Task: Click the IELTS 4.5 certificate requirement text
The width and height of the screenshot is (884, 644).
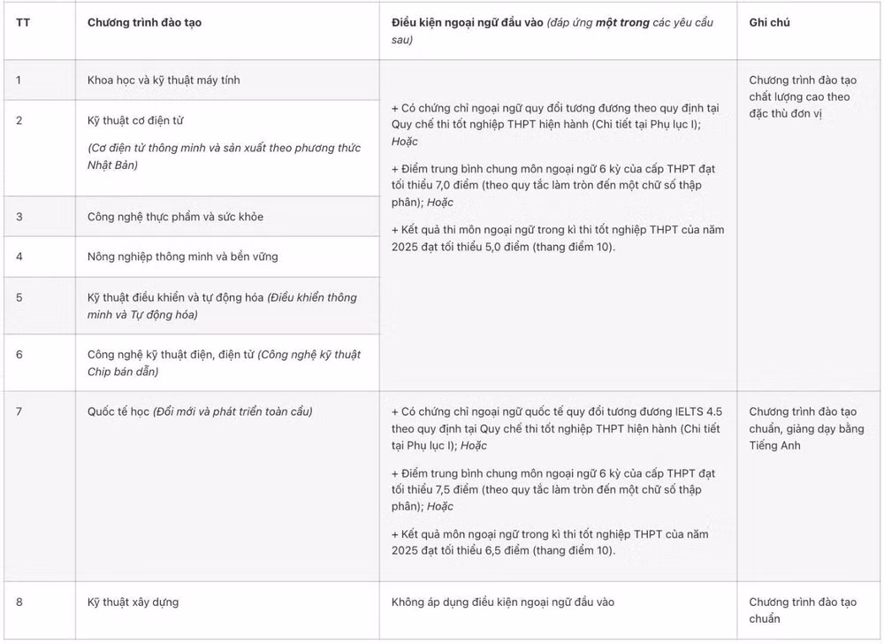Action: [x=557, y=428]
